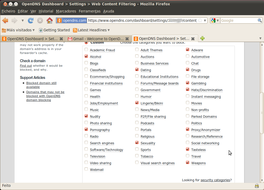Close the active OpenDNS Dashboard tab

(193, 39)
